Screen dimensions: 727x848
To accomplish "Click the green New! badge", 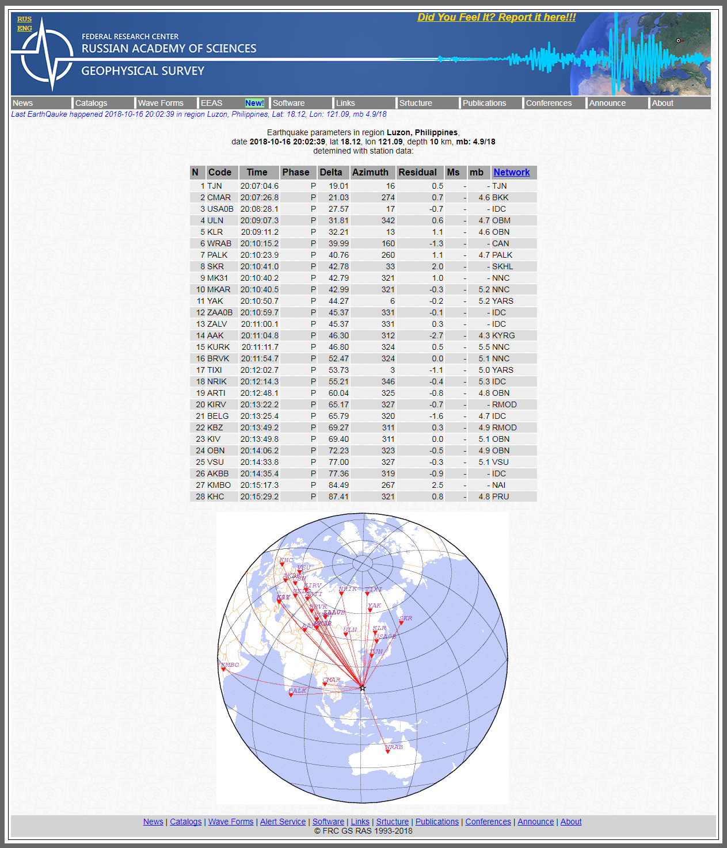I will pyautogui.click(x=254, y=103).
